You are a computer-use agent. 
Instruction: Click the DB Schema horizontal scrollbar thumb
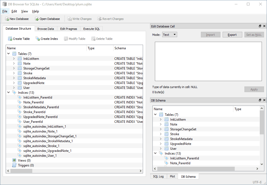196,169
